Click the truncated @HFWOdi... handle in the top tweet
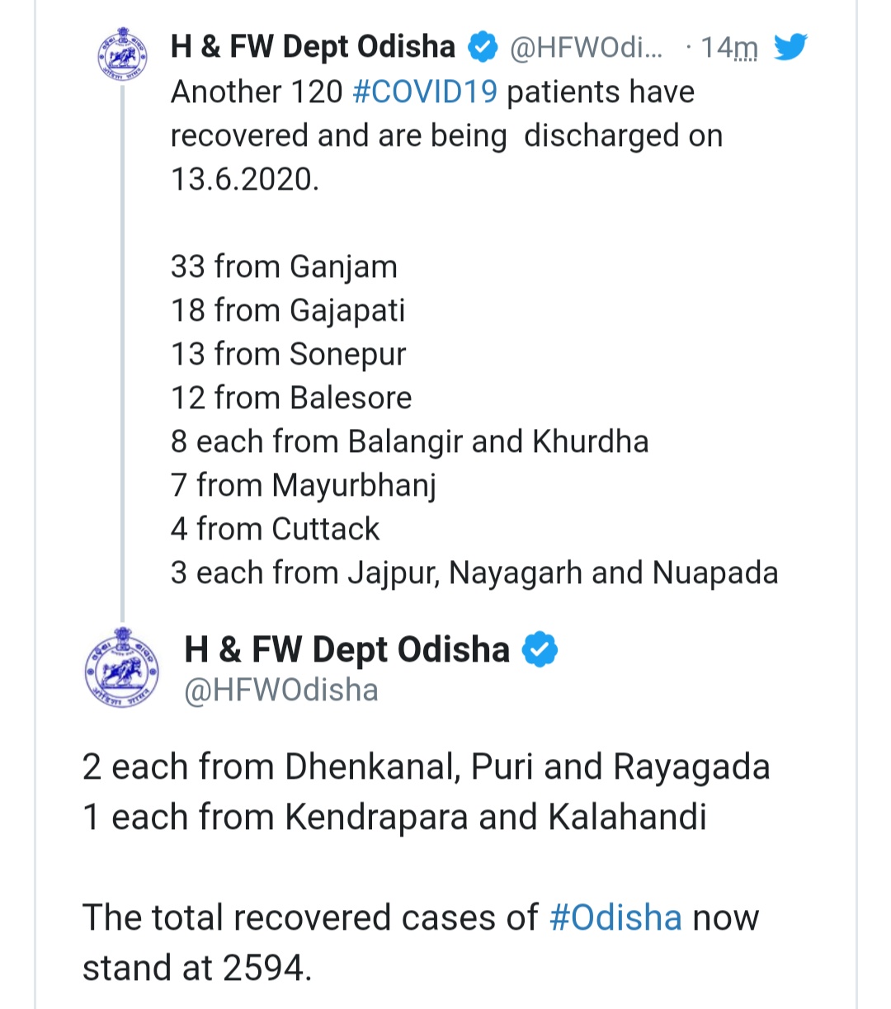Screen dimensions: 891x1009 586,48
